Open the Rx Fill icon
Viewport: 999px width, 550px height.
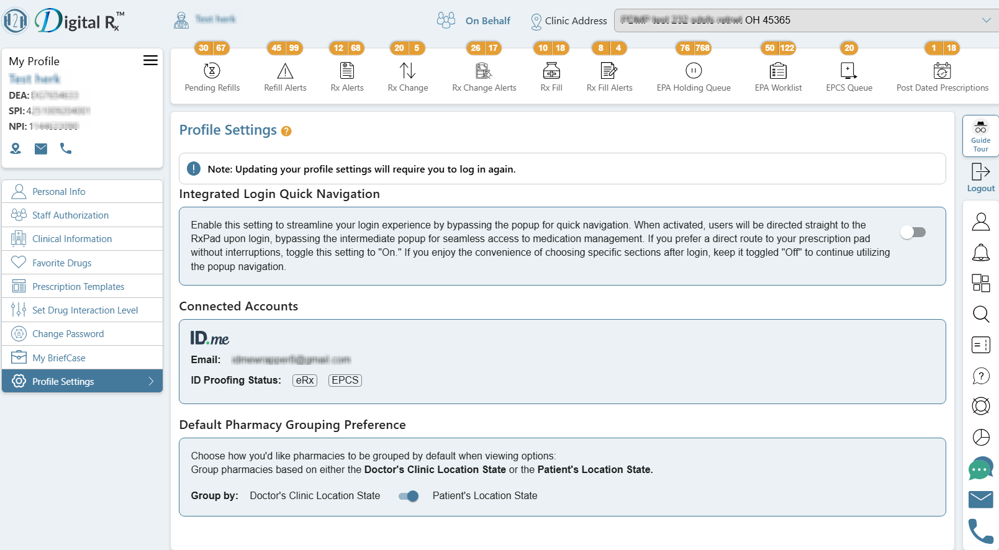pos(551,71)
